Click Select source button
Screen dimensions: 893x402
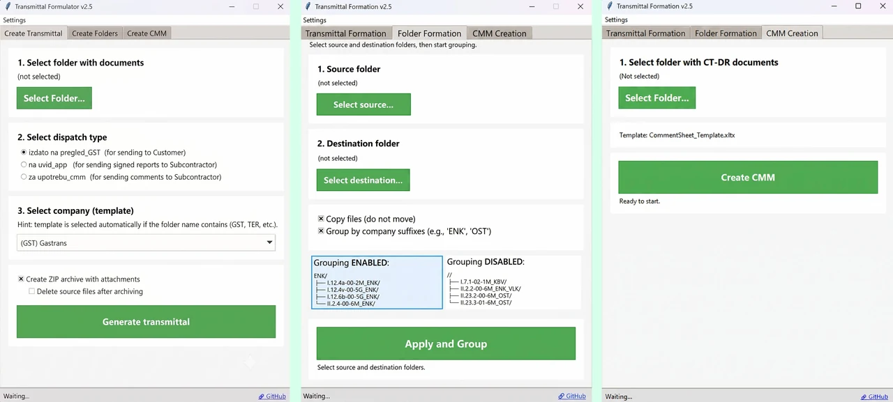(x=363, y=105)
